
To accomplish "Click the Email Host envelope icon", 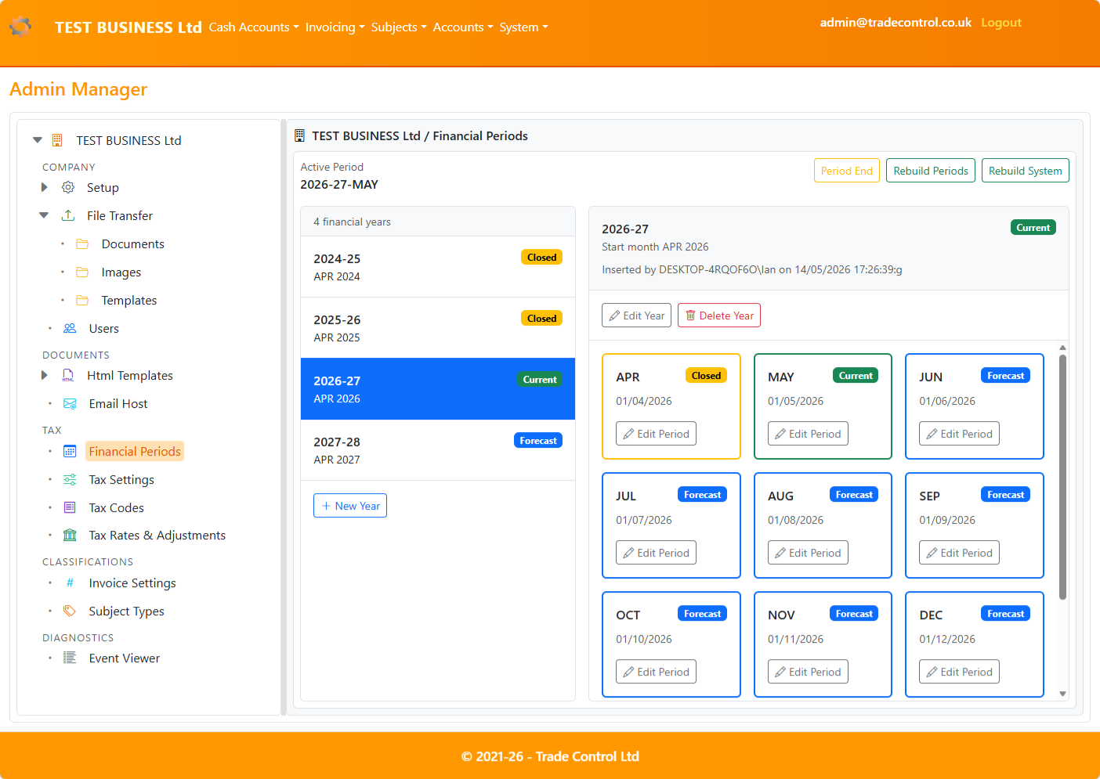I will [70, 403].
